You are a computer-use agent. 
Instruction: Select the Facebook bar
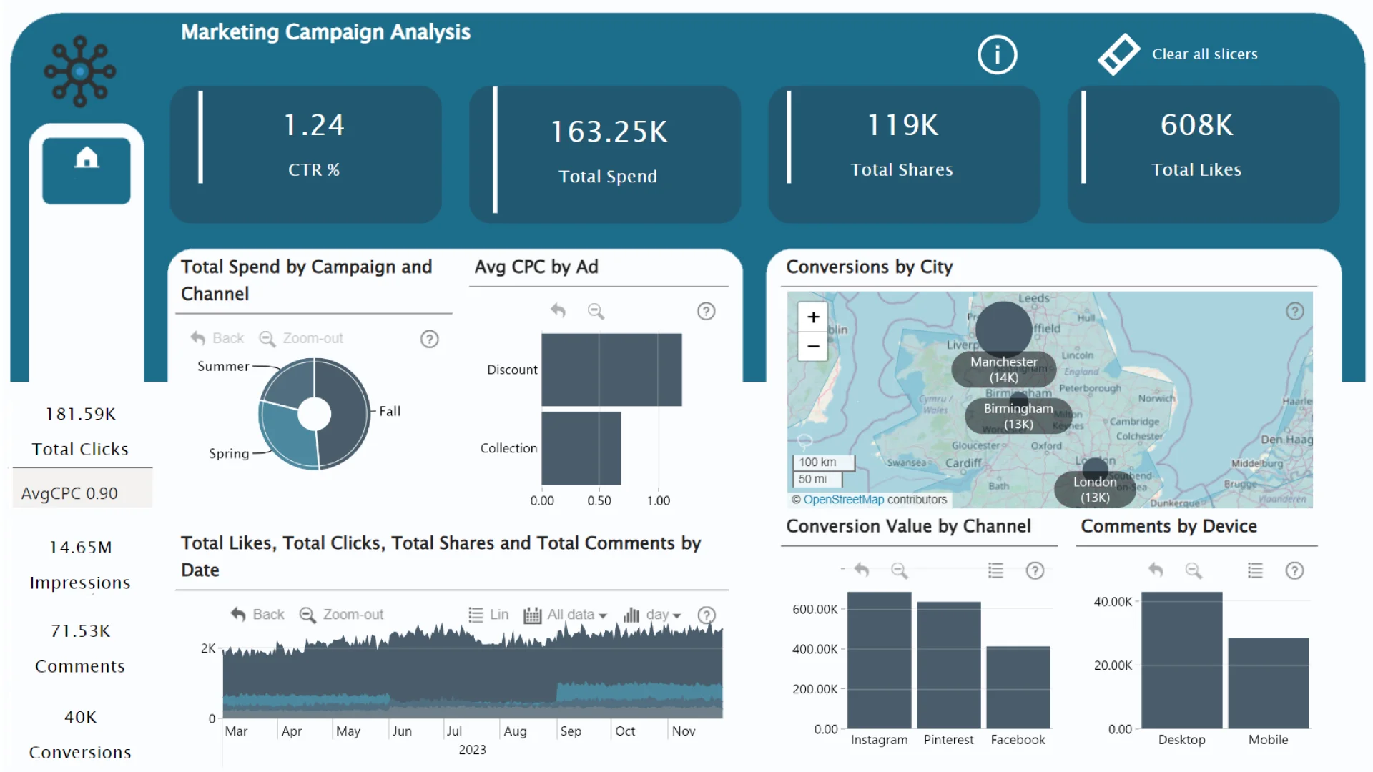click(x=1018, y=688)
